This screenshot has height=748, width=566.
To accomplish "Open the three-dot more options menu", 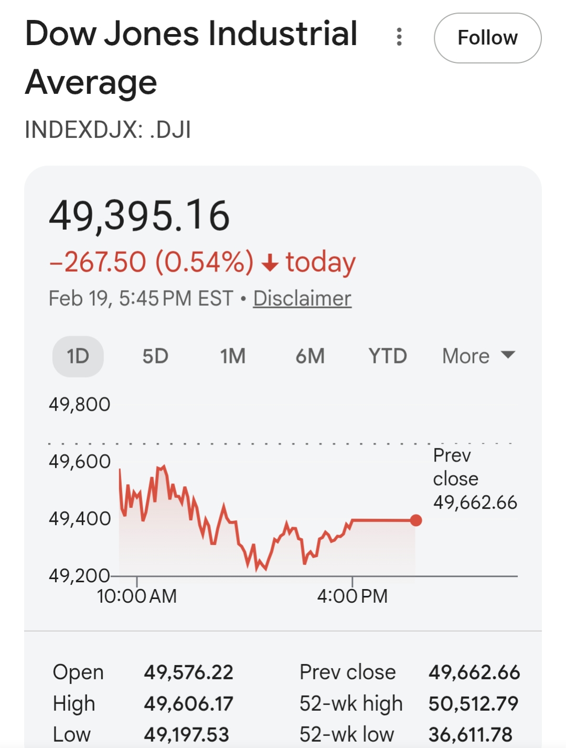I will tap(399, 37).
